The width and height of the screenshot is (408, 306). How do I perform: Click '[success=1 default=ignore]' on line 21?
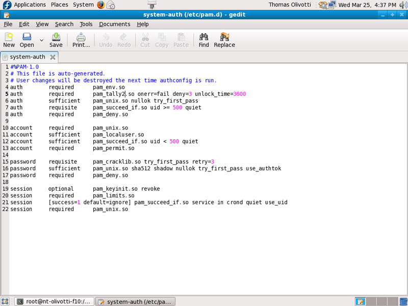click(90, 202)
